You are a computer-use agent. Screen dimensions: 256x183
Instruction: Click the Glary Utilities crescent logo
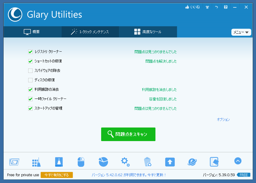click(15, 14)
